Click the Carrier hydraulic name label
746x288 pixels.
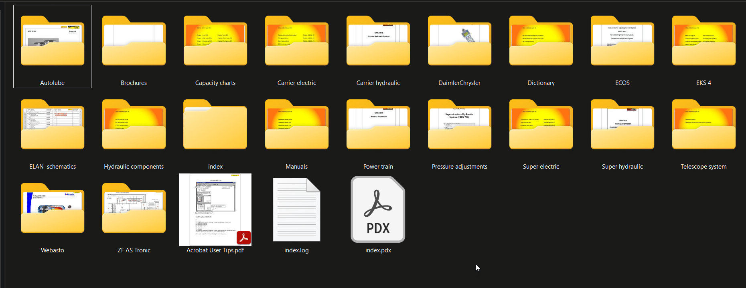click(x=378, y=83)
